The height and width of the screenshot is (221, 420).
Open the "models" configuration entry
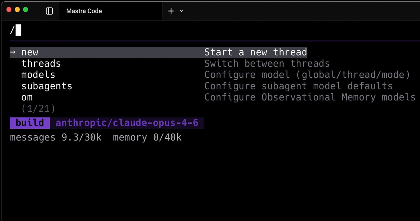click(38, 75)
